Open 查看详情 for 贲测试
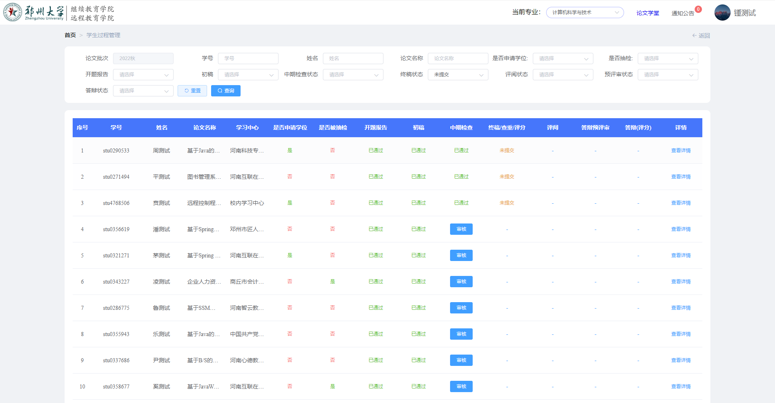The image size is (775, 403). (681, 203)
